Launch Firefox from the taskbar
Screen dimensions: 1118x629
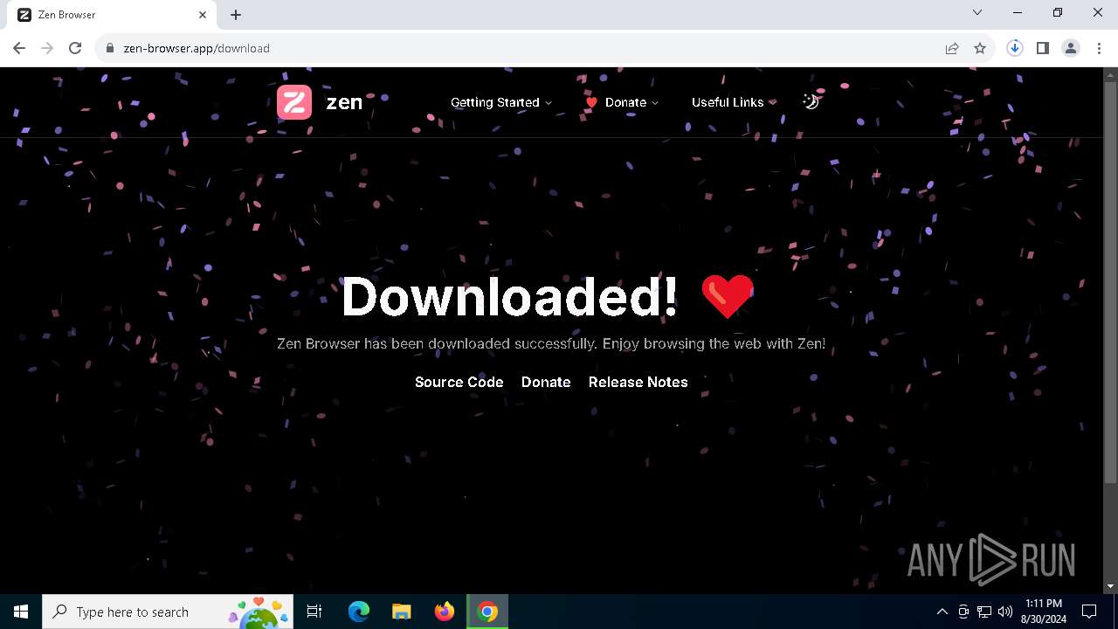pyautogui.click(x=444, y=612)
